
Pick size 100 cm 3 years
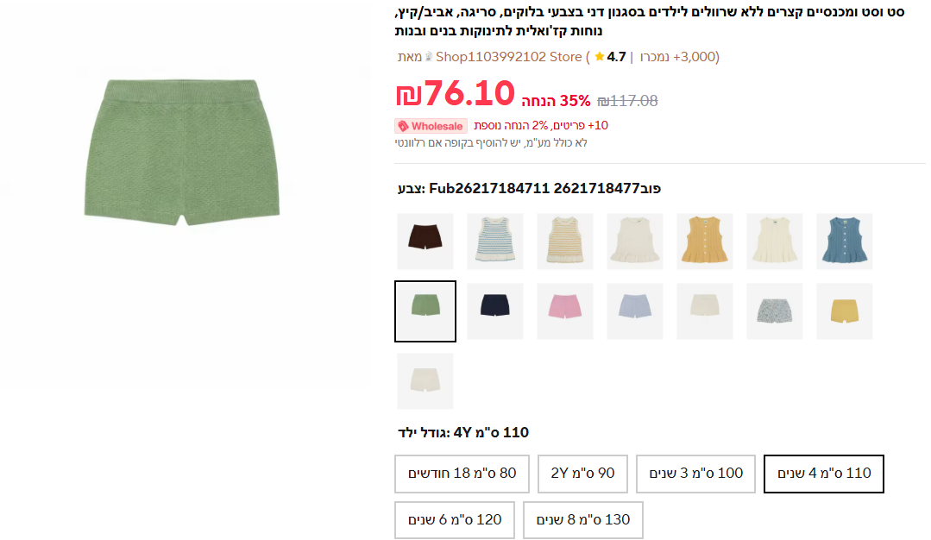(695, 474)
